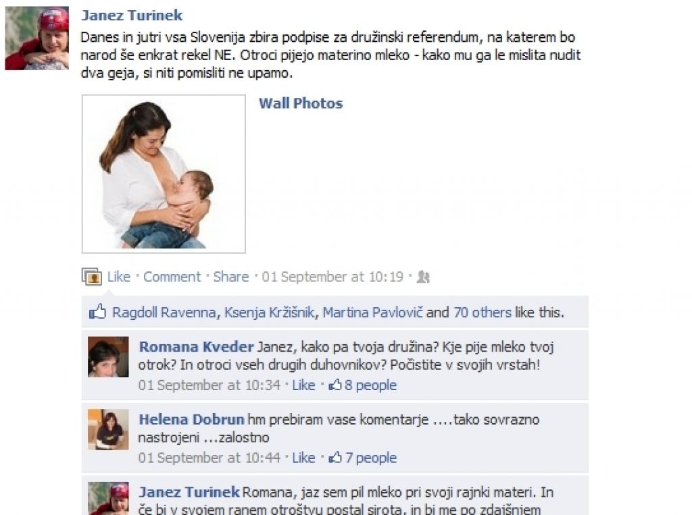Open the breastfeeding wall photo
Image resolution: width=692 pixels, height=515 pixels.
click(164, 173)
